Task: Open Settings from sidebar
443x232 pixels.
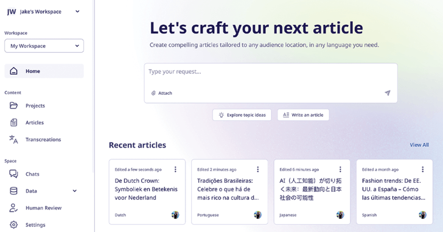Action: click(35, 225)
